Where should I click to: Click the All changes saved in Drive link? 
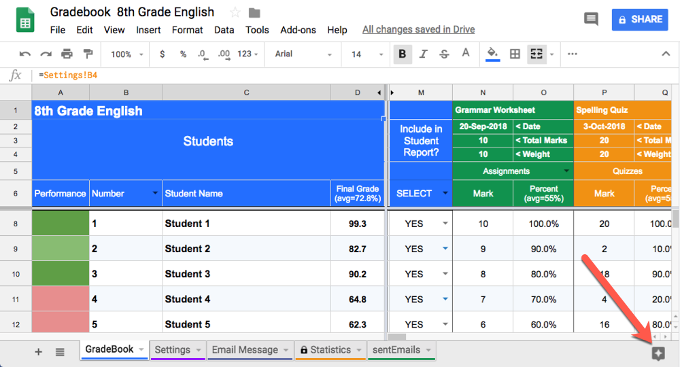[418, 30]
